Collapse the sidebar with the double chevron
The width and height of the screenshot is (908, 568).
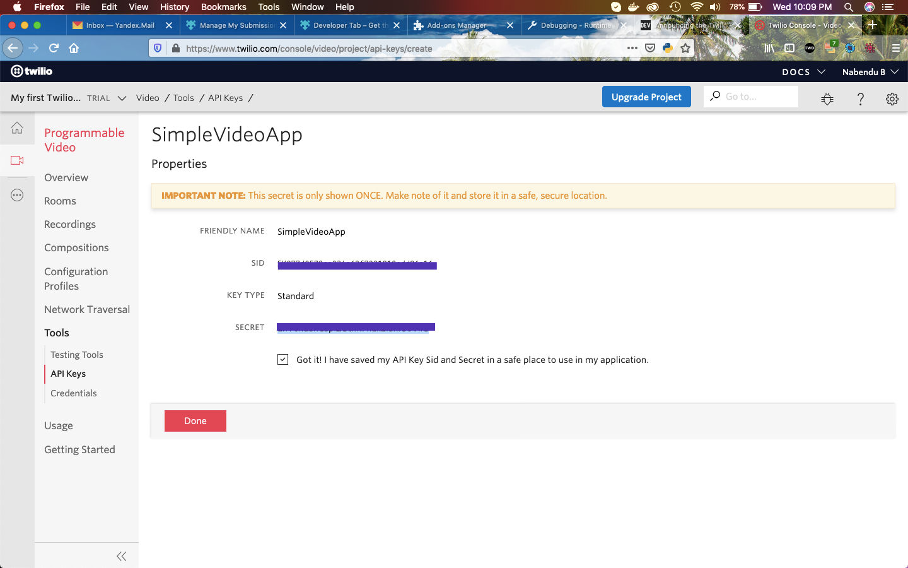pos(122,556)
